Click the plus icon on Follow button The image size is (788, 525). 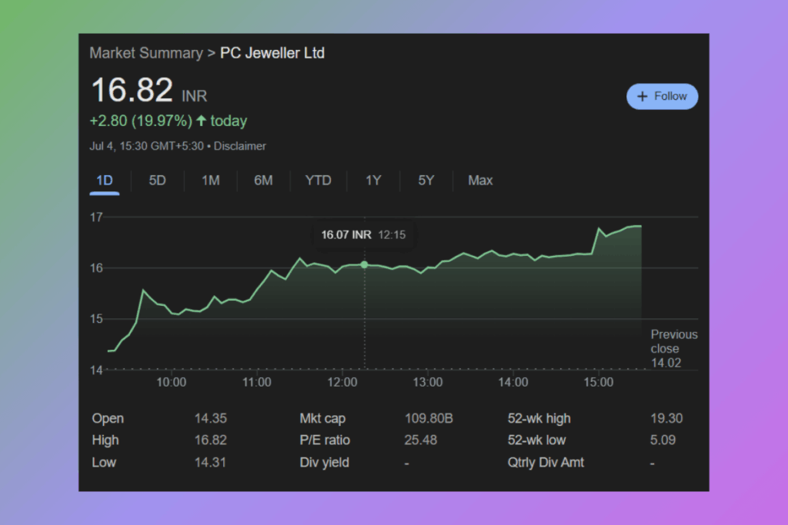[643, 97]
